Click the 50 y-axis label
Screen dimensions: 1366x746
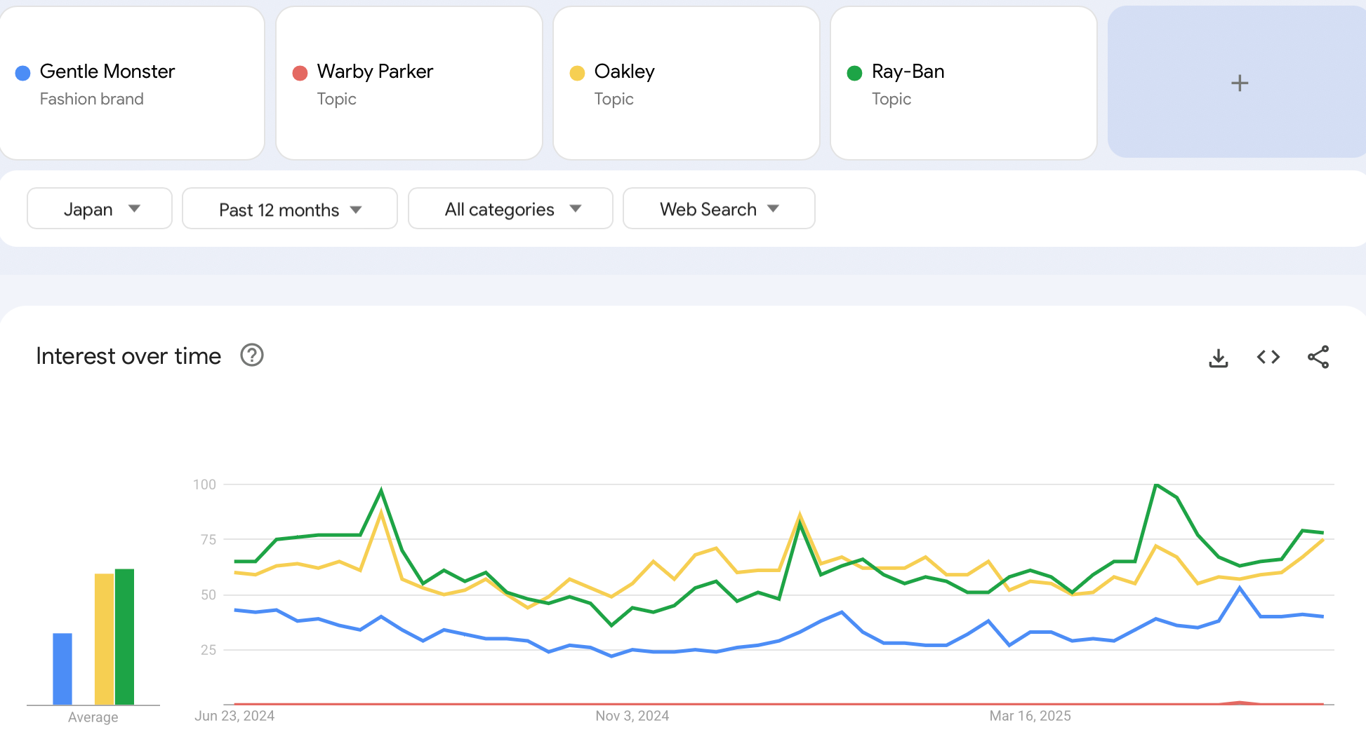(208, 595)
